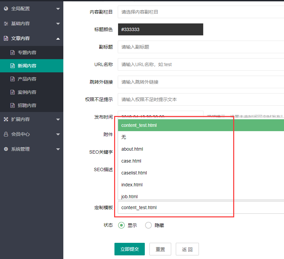Image resolution: width=284 pixels, height=259 pixels.
Task: Click the sliders icon beside 基础内容
Action: [6, 24]
